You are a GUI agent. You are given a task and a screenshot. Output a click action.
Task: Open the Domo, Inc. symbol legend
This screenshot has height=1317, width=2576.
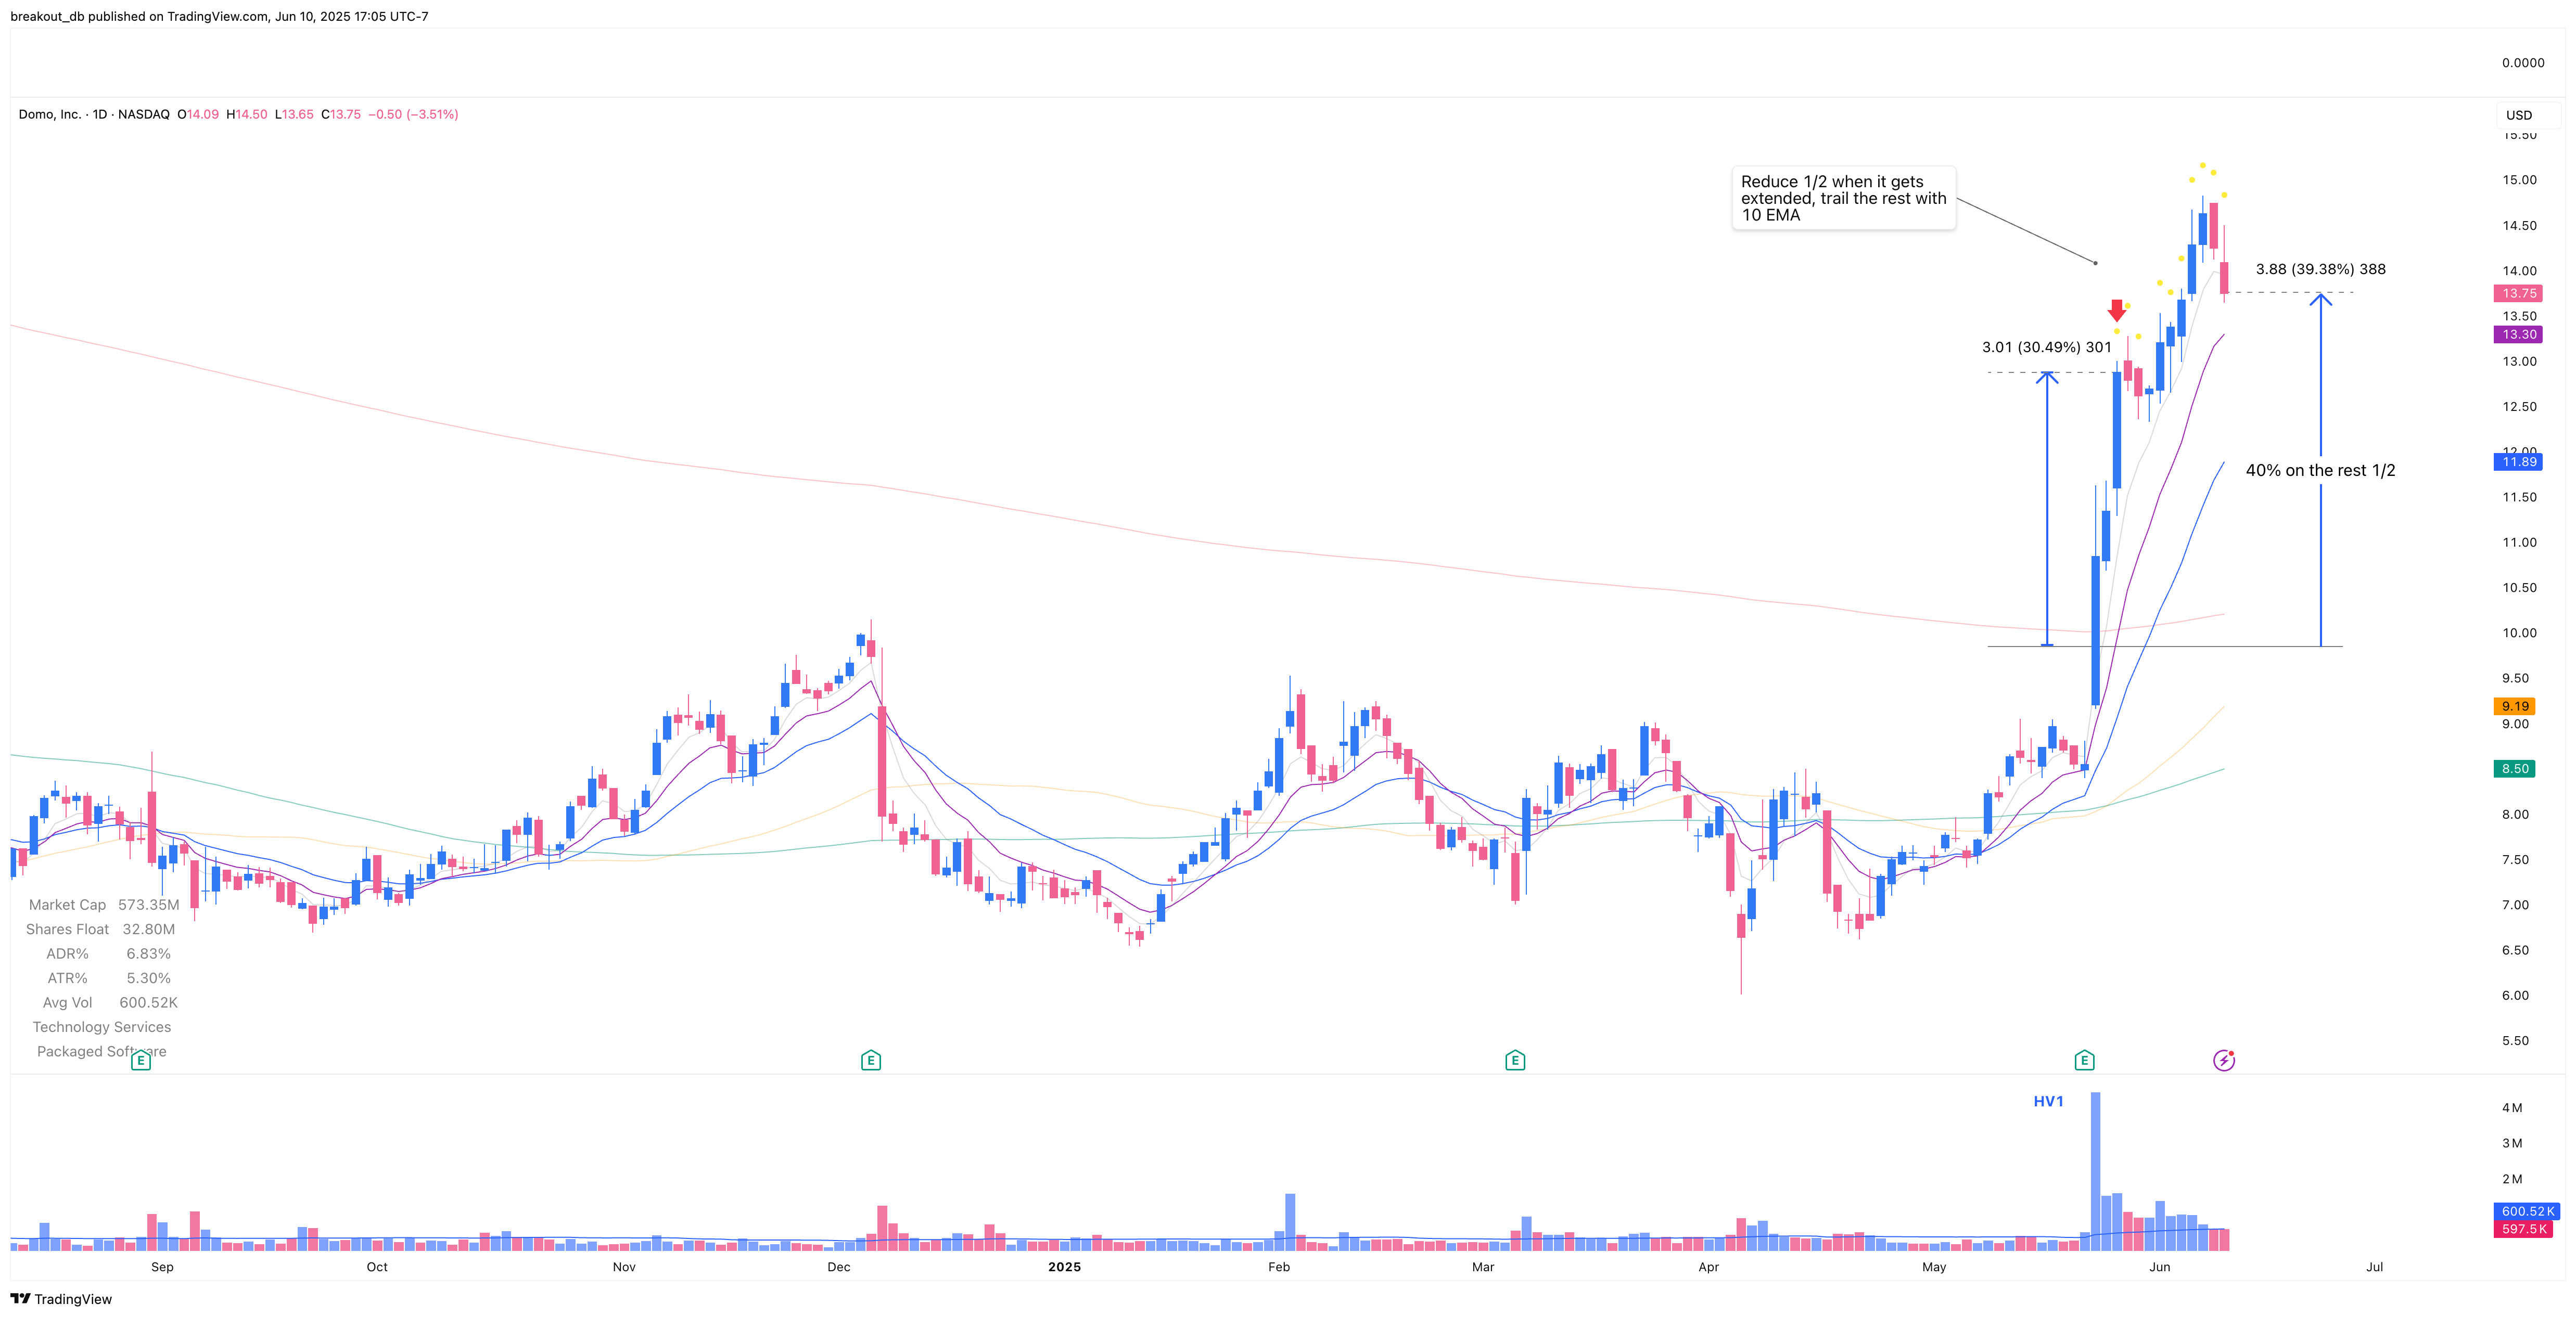point(50,114)
